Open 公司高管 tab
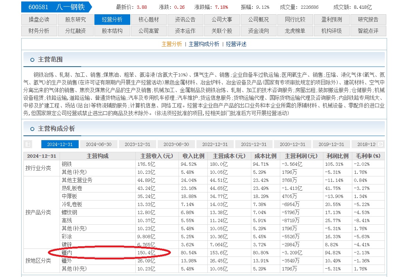The width and height of the screenshot is (409, 277). [149, 31]
